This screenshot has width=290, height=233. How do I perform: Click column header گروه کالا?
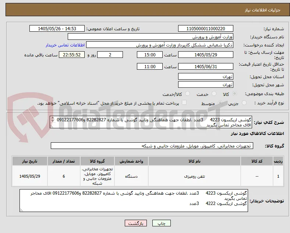coord(97,161)
